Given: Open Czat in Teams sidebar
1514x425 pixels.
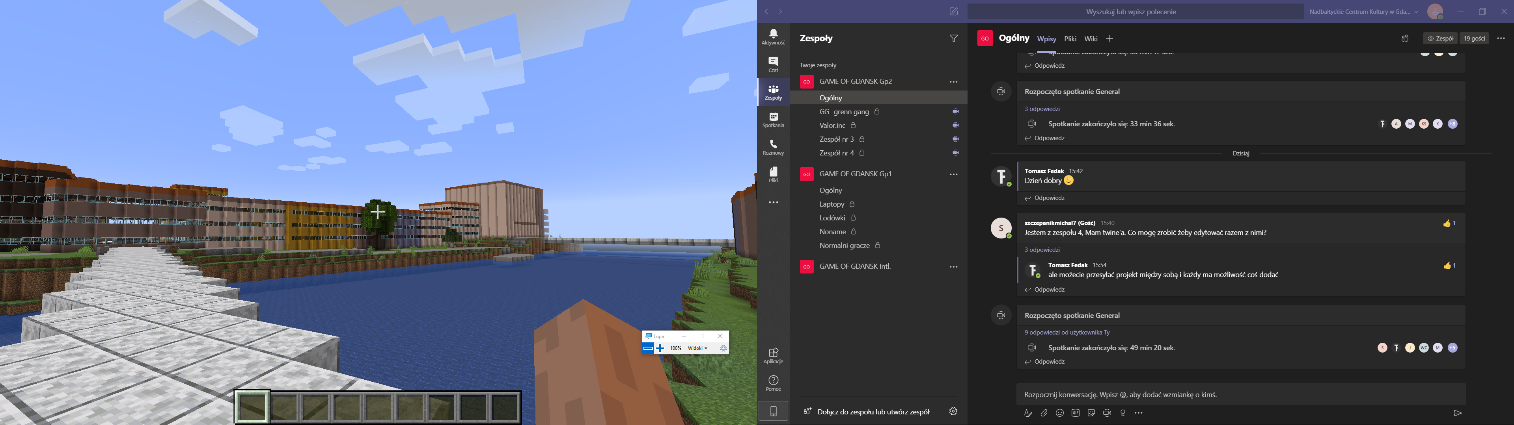Looking at the screenshot, I should 774,65.
